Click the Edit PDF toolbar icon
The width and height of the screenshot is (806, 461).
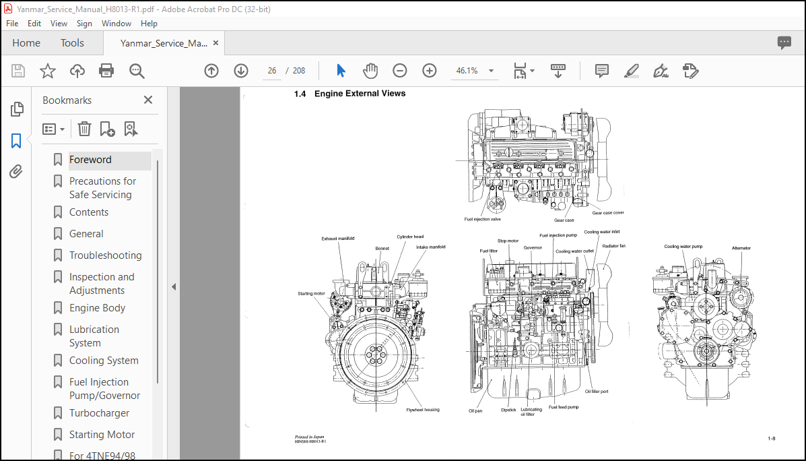690,71
